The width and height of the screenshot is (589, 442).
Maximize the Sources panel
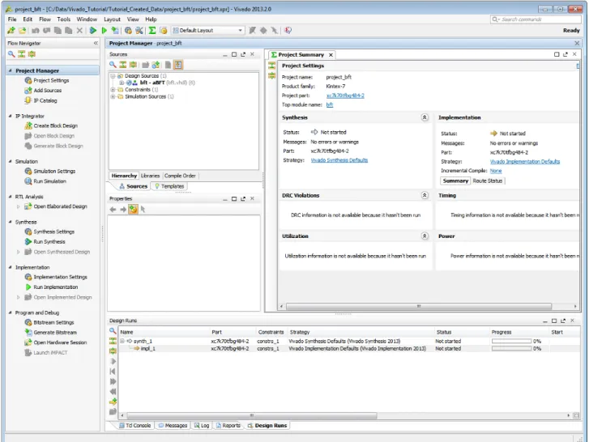point(234,54)
